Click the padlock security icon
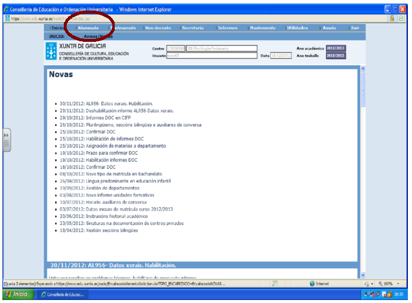This screenshot has height=303, width=412. [x=392, y=18]
